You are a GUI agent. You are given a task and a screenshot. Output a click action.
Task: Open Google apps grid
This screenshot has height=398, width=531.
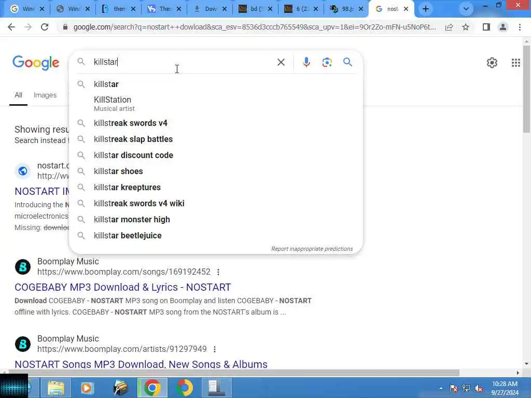516,63
